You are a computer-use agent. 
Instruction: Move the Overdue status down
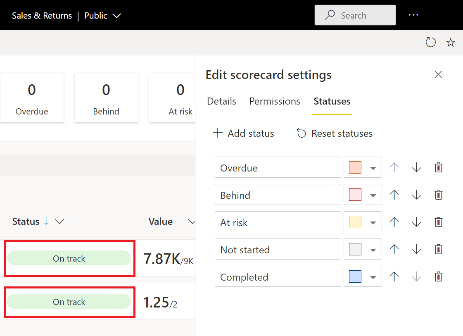click(416, 167)
